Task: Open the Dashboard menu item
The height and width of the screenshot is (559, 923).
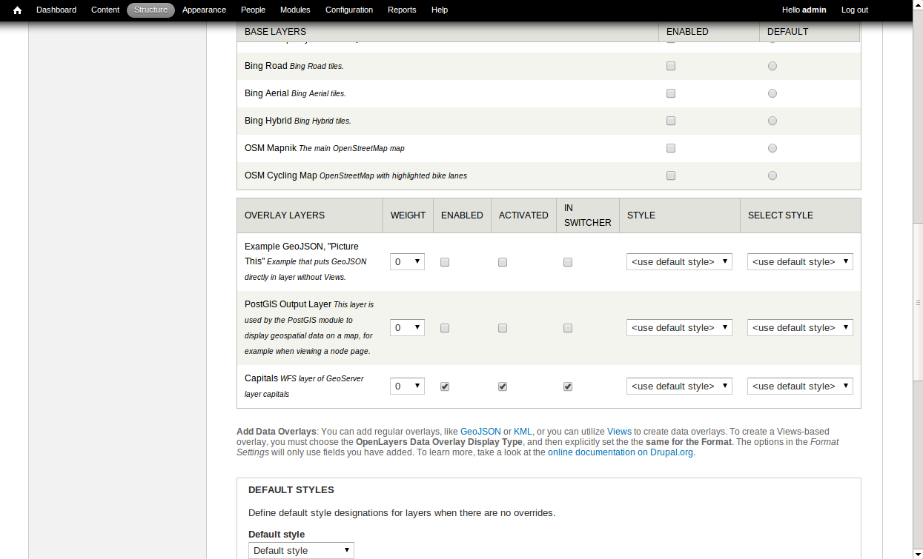Action: pos(56,10)
